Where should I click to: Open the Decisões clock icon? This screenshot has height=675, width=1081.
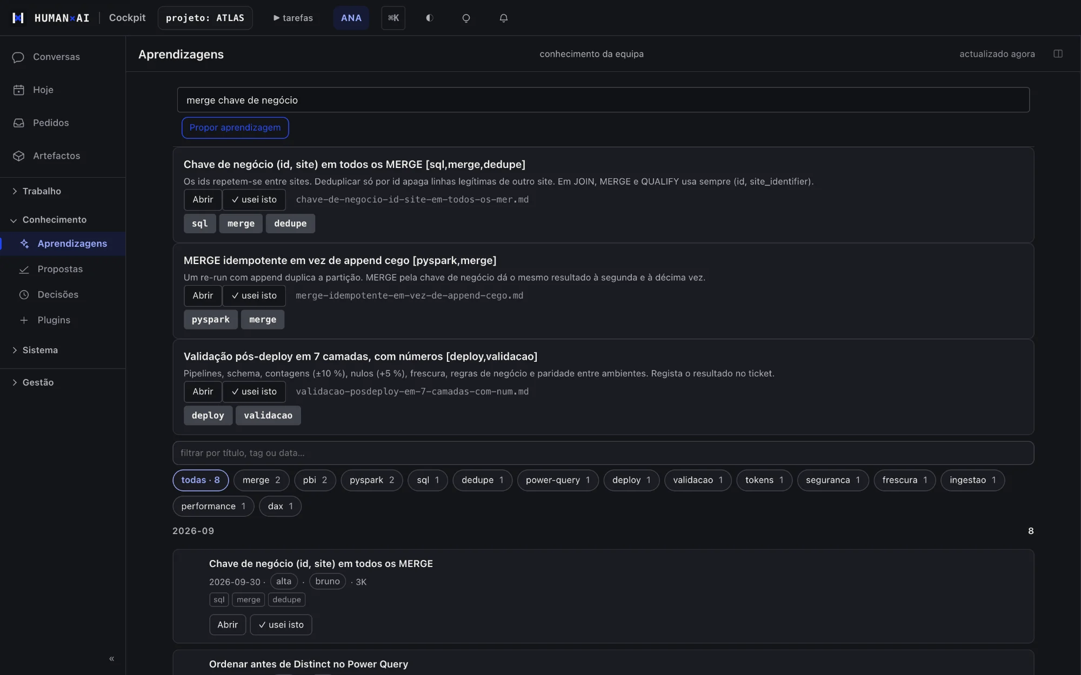point(24,294)
